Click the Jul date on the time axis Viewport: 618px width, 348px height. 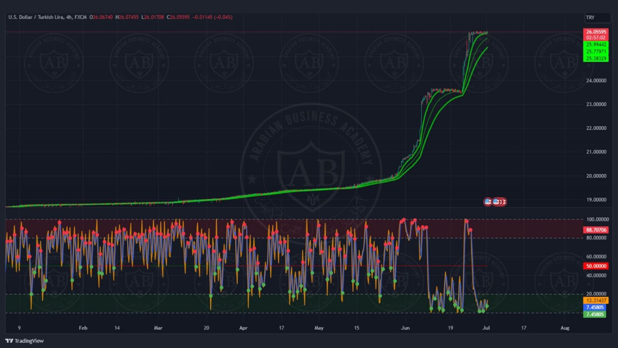(486, 328)
